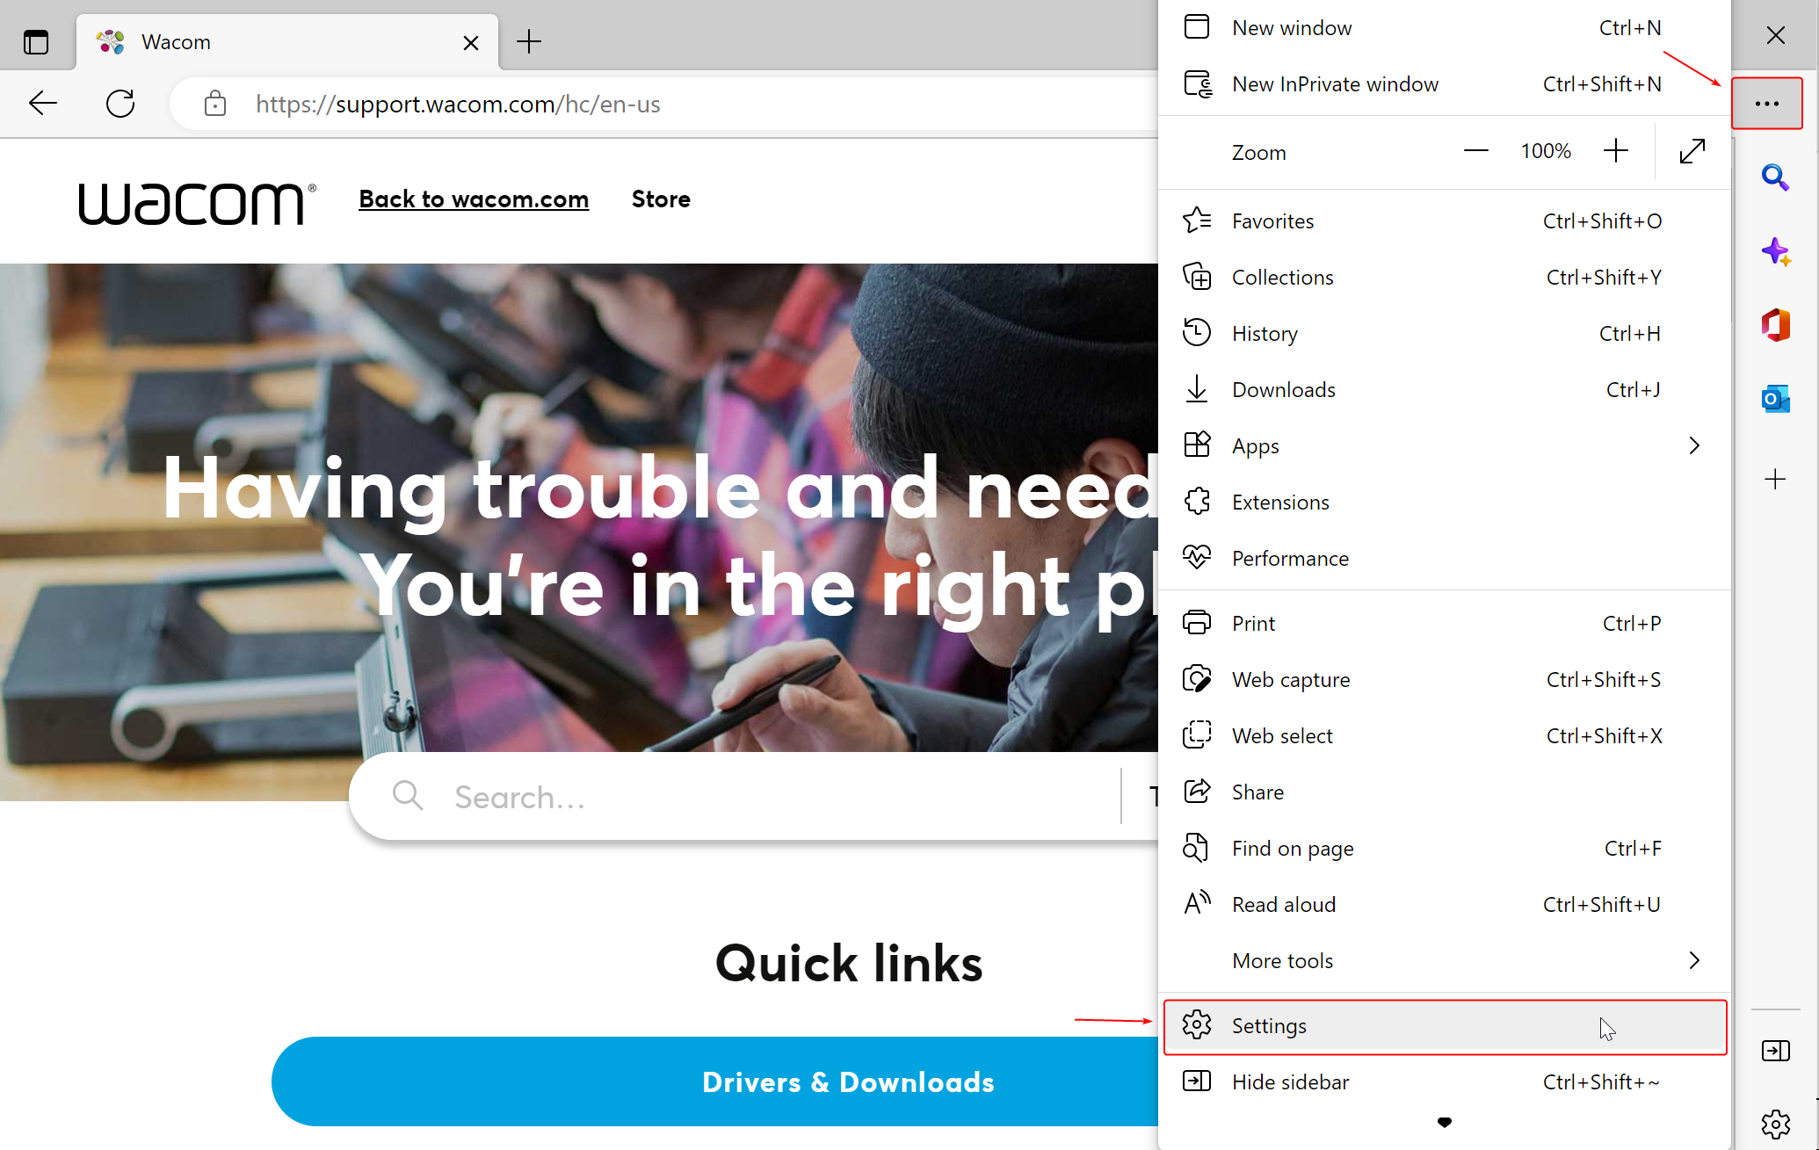Open Outlook from the sidebar
Image resolution: width=1819 pixels, height=1150 pixels.
(1776, 398)
